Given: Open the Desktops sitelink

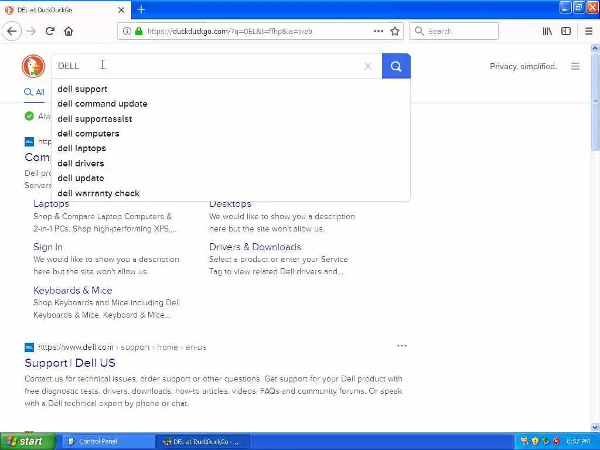Looking at the screenshot, I should point(230,204).
